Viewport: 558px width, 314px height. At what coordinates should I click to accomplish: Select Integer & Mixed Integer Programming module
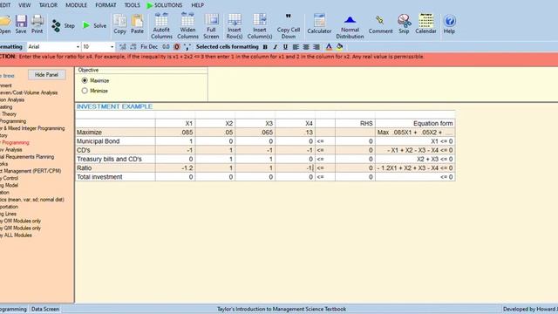pyautogui.click(x=32, y=128)
